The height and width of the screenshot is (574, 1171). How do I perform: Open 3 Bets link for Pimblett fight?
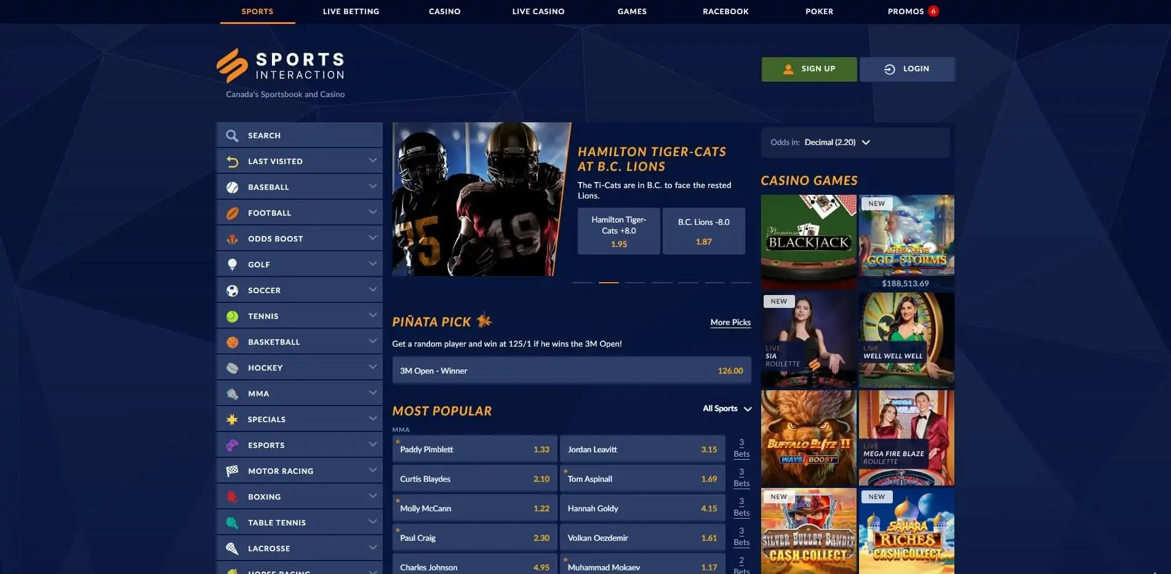(x=741, y=448)
